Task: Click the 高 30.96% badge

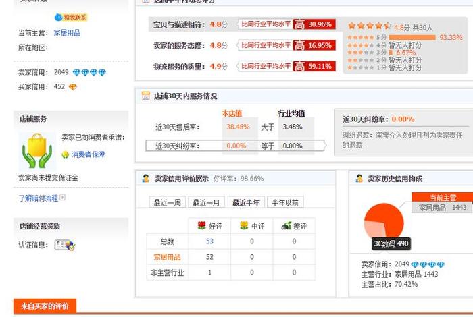Action: pyautogui.click(x=314, y=24)
